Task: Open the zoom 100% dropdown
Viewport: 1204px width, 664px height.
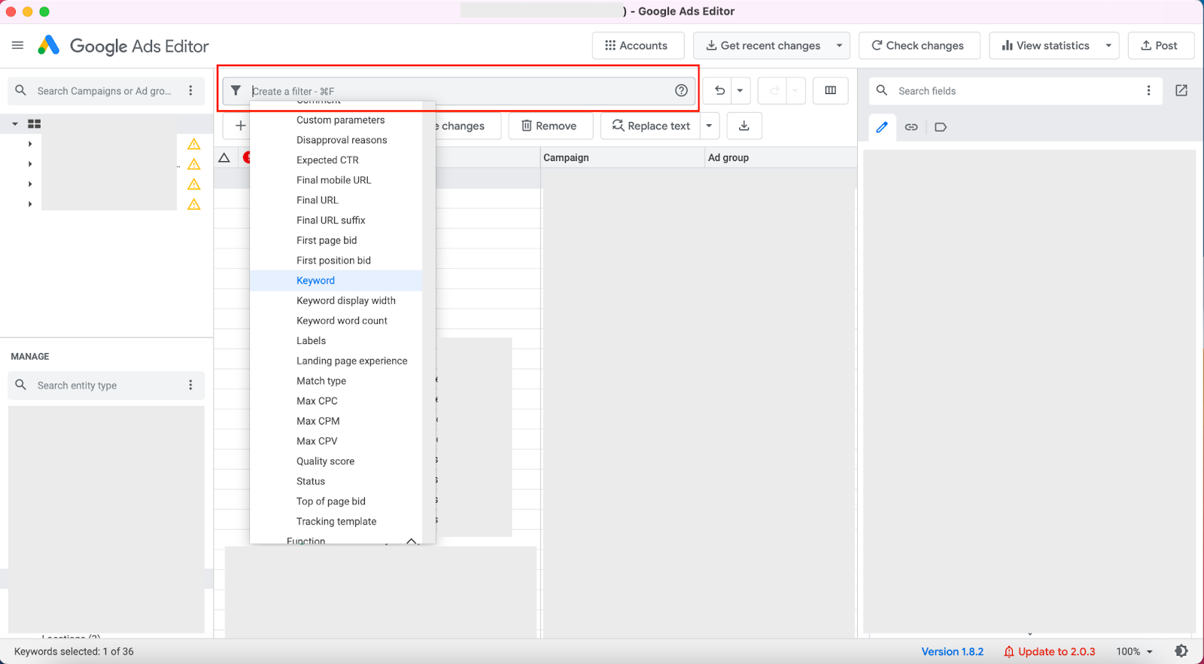Action: coord(1135,651)
